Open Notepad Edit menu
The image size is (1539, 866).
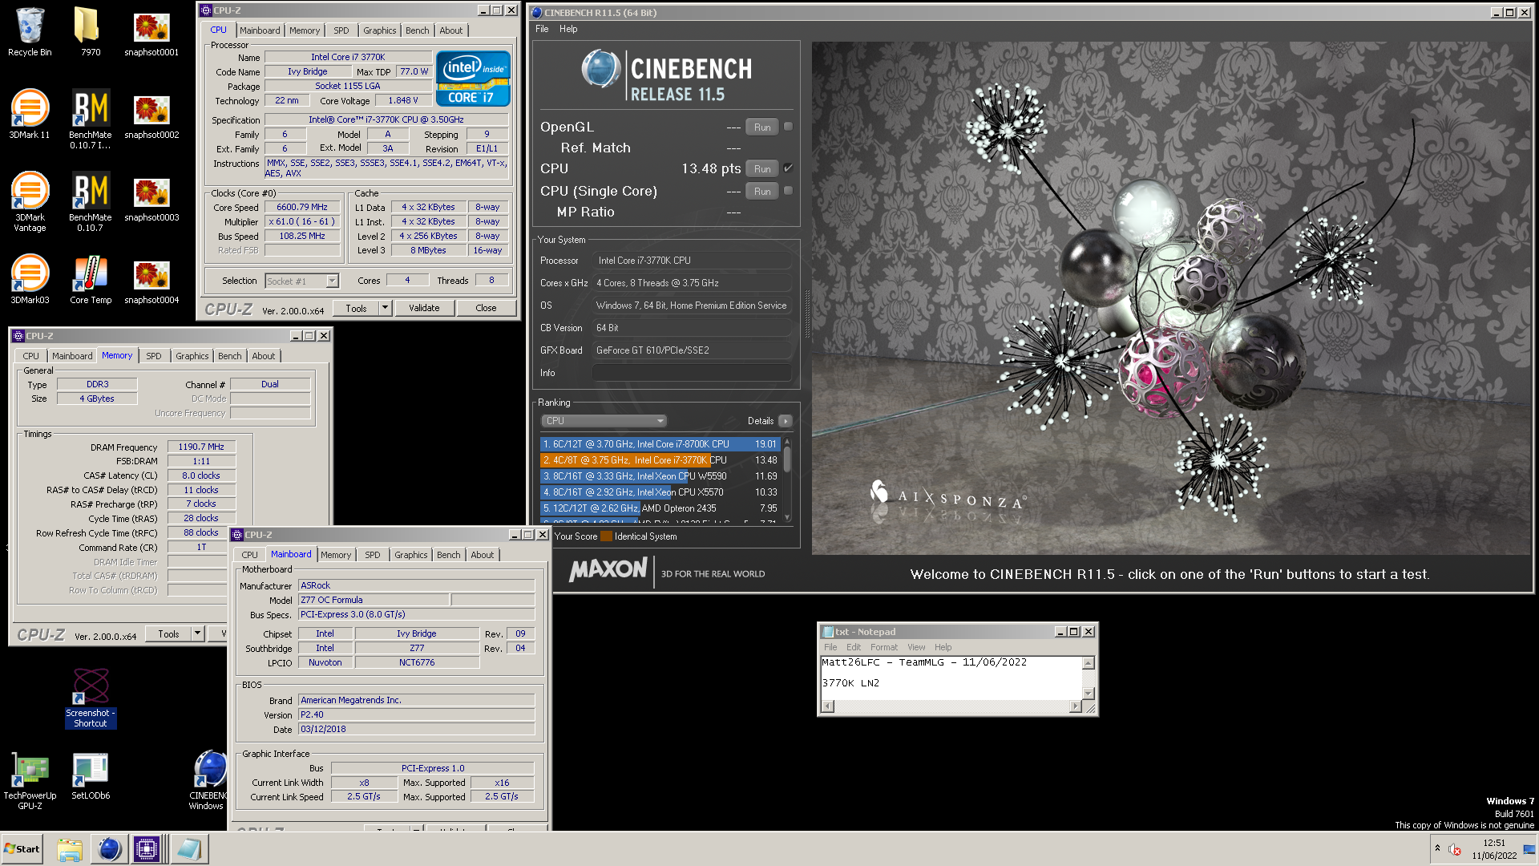point(854,647)
